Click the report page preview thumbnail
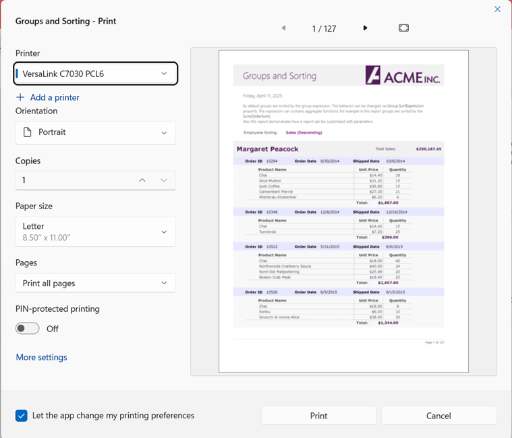 [343, 211]
